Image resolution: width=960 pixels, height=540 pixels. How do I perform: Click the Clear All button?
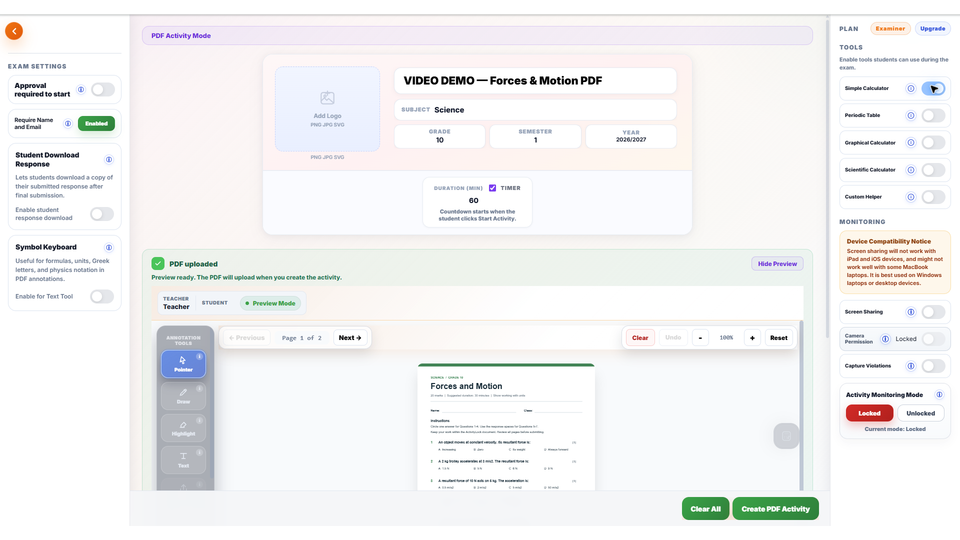click(705, 509)
